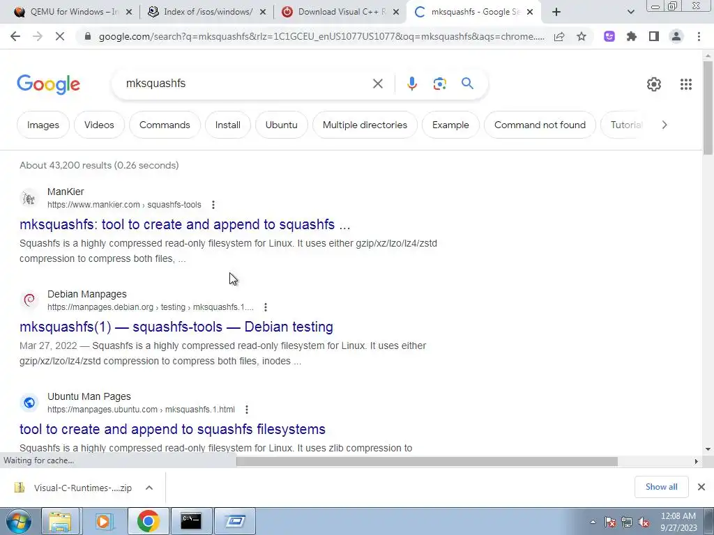Click the address bar URL

click(x=321, y=36)
